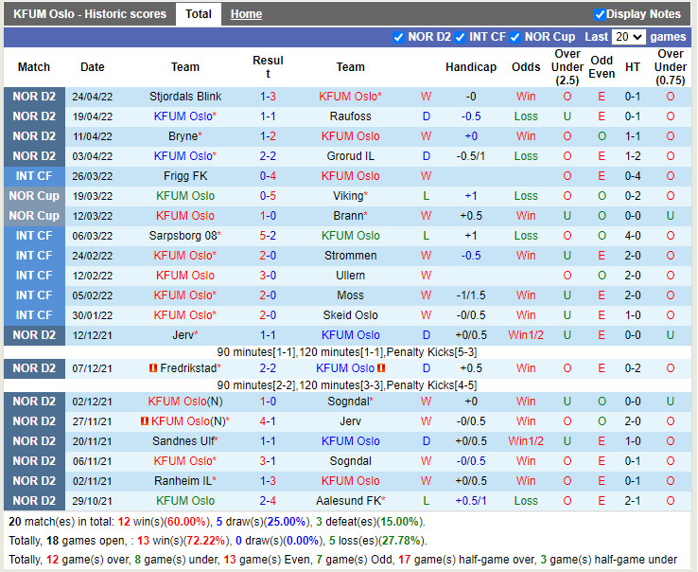Click the red card icon beside Fredrikstad
Screen dimensions: 698x572
click(x=153, y=368)
